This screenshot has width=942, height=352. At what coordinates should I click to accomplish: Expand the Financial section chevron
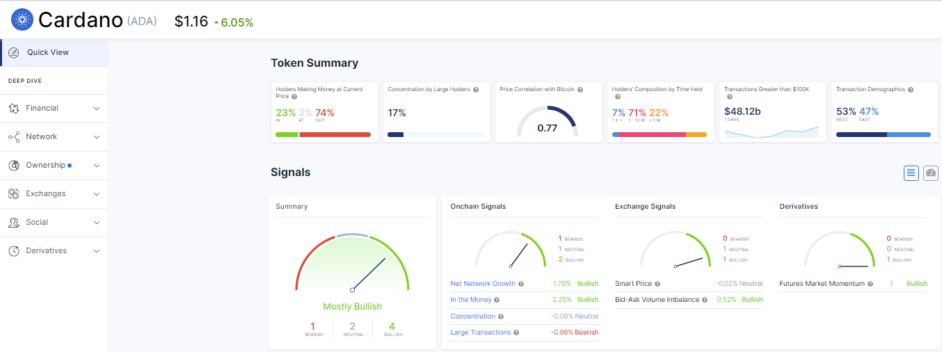coord(97,109)
